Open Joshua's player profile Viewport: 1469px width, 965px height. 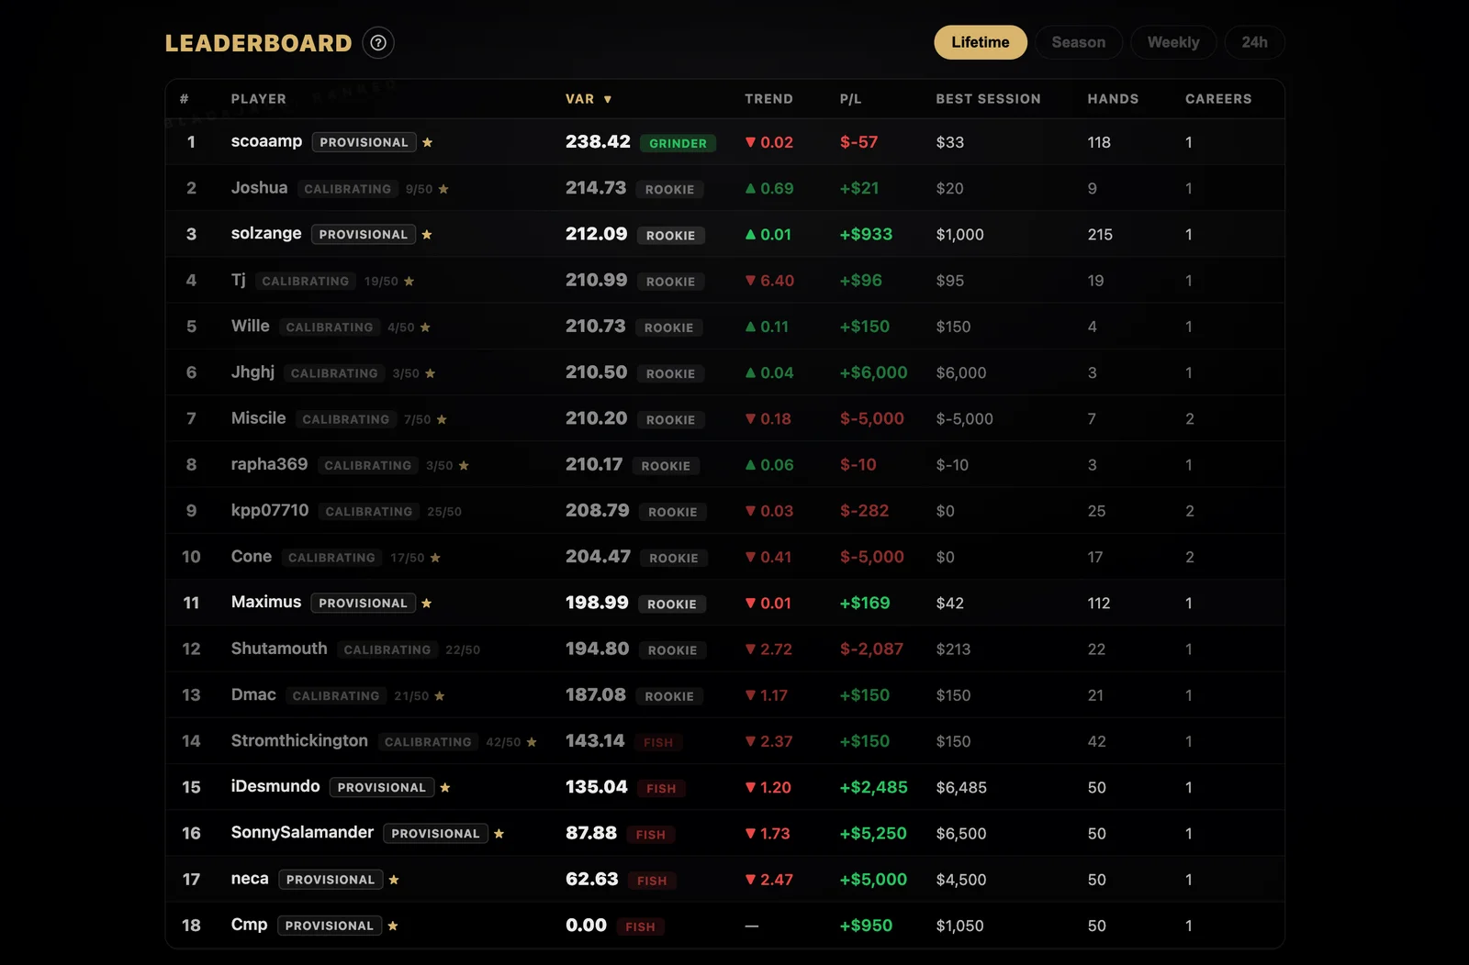point(259,188)
